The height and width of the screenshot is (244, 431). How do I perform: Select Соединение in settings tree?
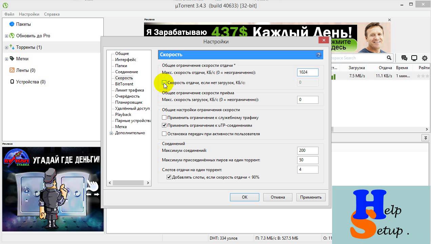(x=127, y=72)
